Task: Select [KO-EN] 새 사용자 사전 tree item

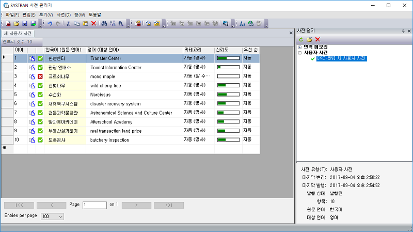Action: pyautogui.click(x=341, y=58)
